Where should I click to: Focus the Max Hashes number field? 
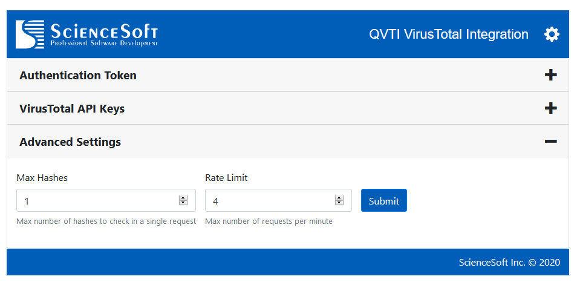(97, 201)
